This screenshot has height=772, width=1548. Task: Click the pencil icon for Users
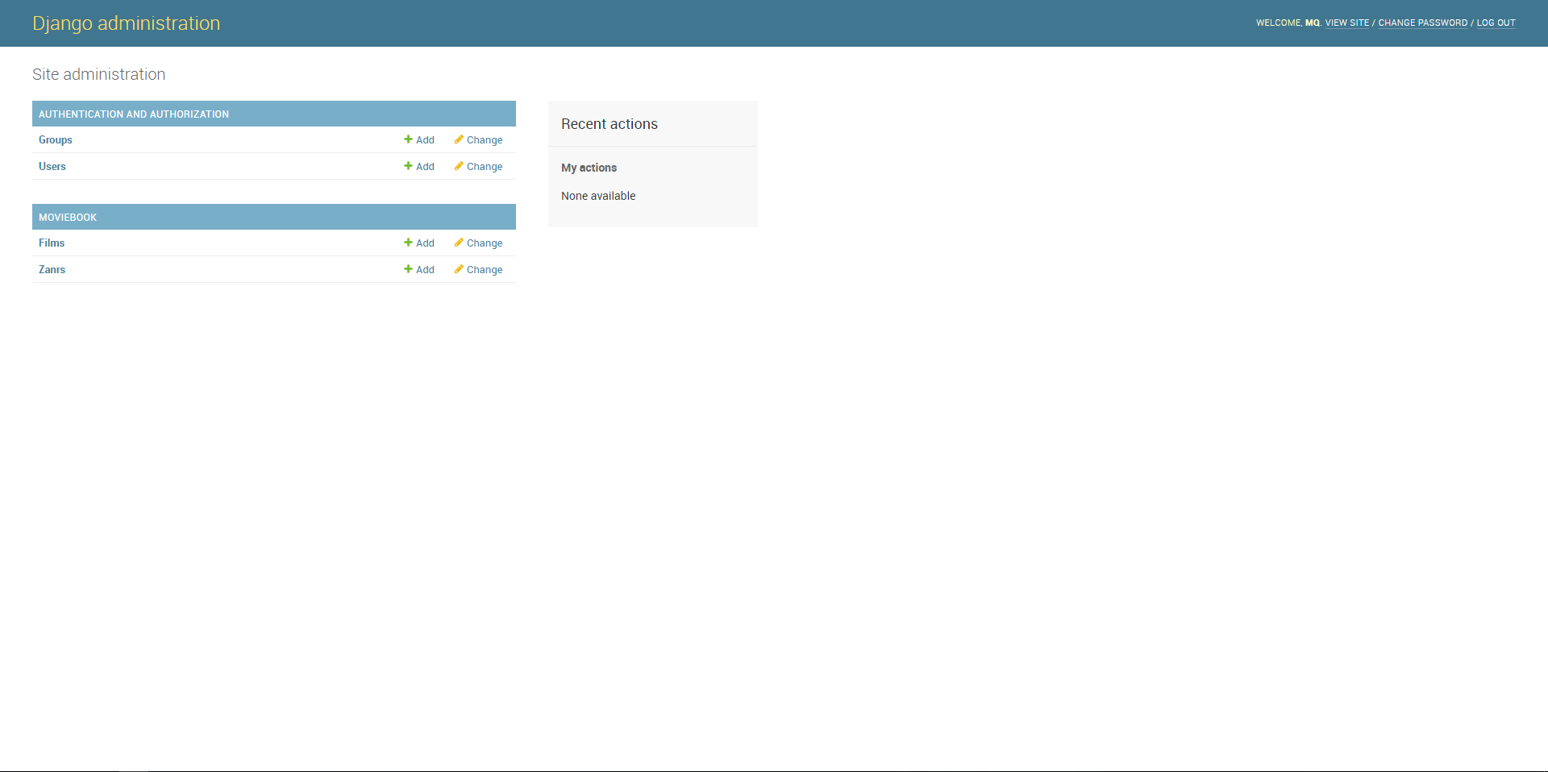click(x=459, y=166)
